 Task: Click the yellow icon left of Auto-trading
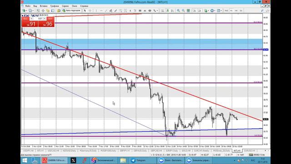click(x=59, y=10)
